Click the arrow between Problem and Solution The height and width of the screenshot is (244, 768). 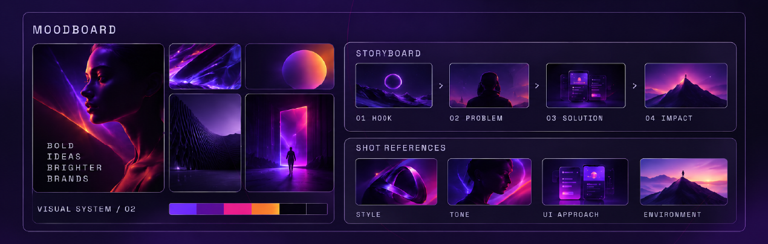pos(537,86)
